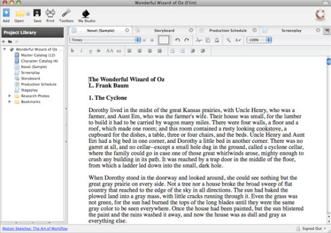Click the decrease indent icon

pos(193,51)
